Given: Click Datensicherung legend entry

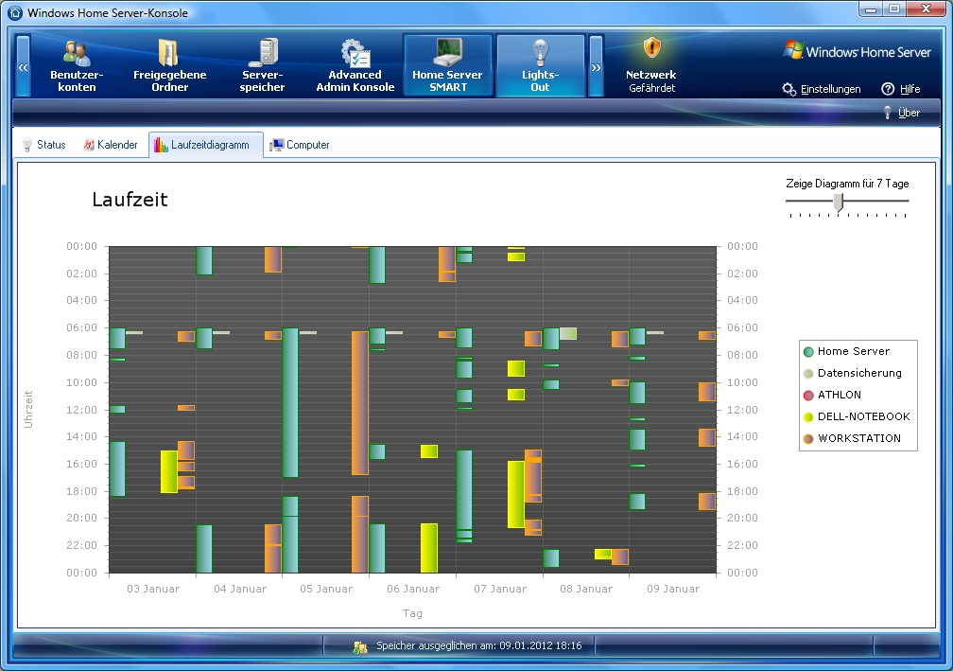Looking at the screenshot, I should (x=852, y=373).
